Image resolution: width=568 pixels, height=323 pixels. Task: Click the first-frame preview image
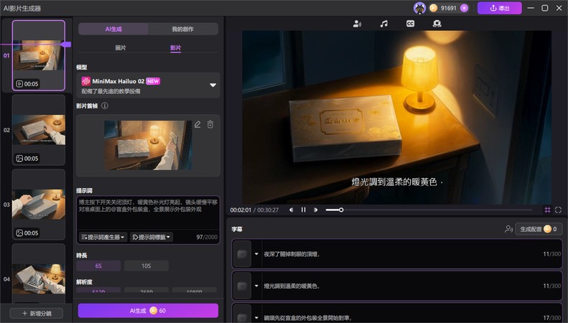pos(148,145)
